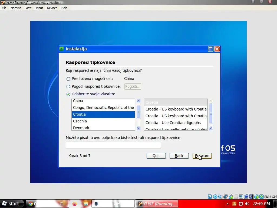
Task: Open the Windows start button
Action: [x=12, y=204]
